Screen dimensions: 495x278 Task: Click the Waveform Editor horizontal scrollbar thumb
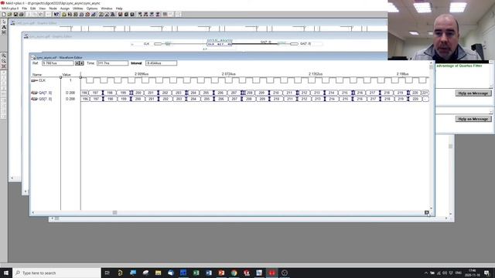pos(115,213)
